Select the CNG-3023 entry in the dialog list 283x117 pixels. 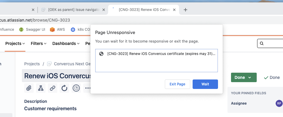(x=157, y=54)
